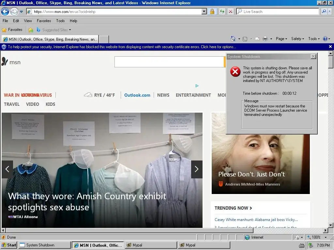
Task: Click the AdChoices triangle icon
Action: tap(197, 86)
